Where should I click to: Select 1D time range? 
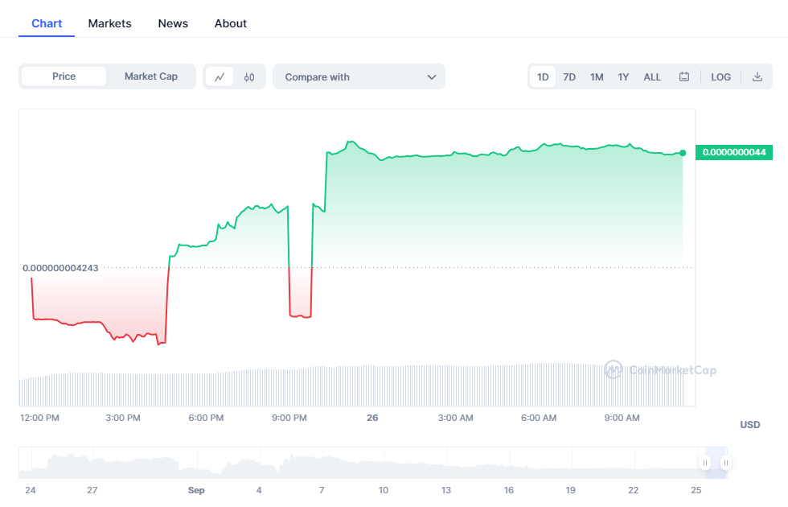(x=543, y=77)
